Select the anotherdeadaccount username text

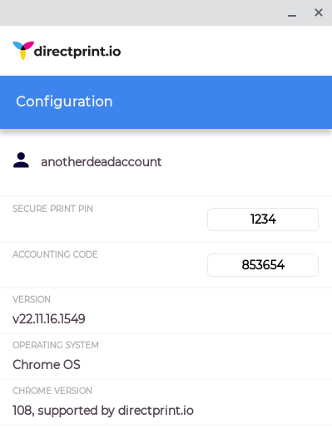coord(102,162)
